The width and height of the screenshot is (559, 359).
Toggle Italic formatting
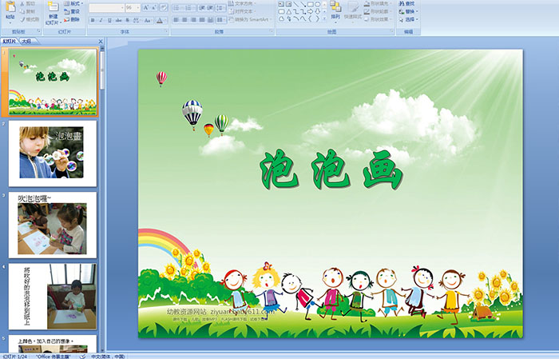click(101, 20)
